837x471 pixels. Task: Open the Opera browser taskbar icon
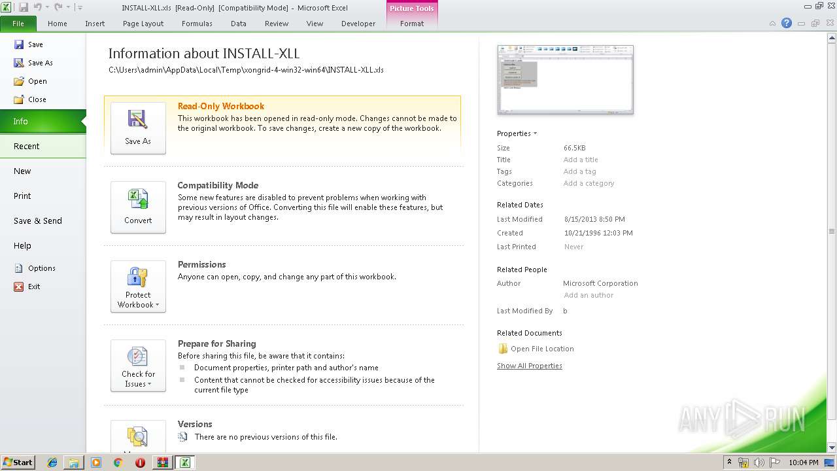click(140, 462)
